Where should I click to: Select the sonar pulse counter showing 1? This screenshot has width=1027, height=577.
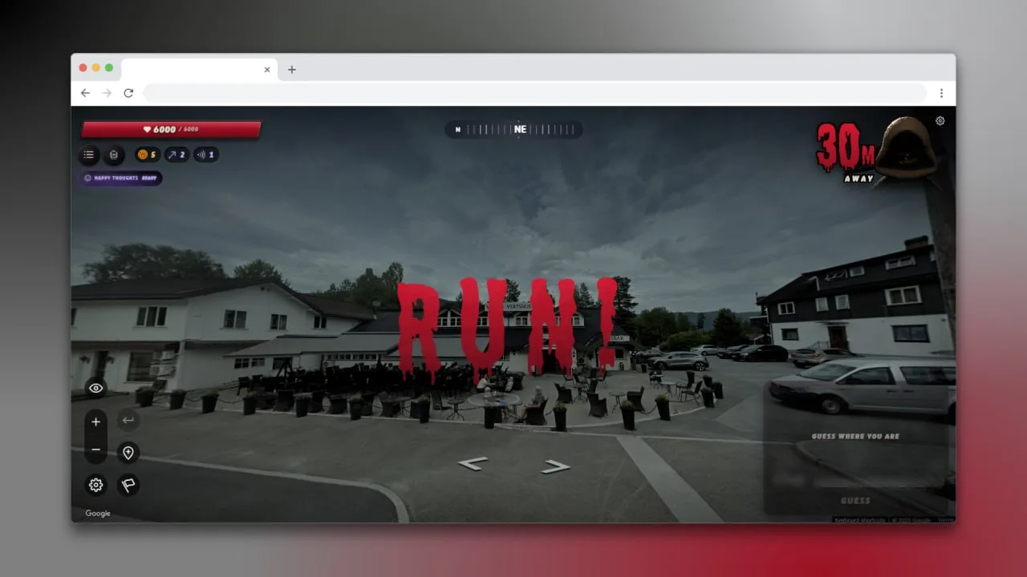tap(206, 155)
